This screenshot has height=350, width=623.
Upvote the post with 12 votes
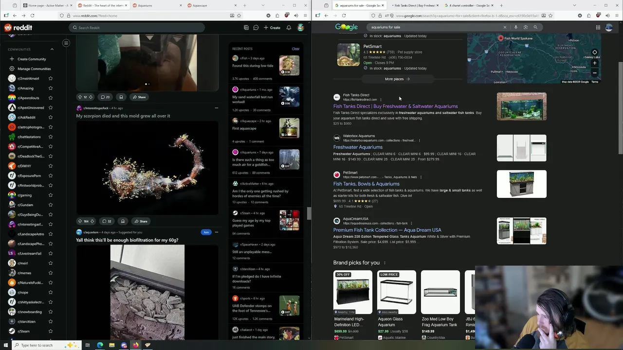click(80, 97)
